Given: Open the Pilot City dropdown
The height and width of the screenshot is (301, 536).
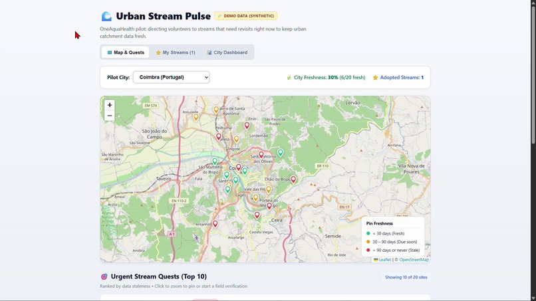Looking at the screenshot, I should tap(172, 77).
